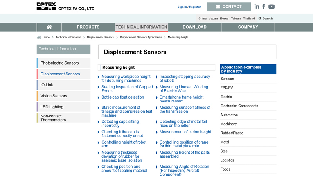This screenshot has width=313, height=176.
Task: Open the DOWNLOAD menu
Action: (x=194, y=27)
